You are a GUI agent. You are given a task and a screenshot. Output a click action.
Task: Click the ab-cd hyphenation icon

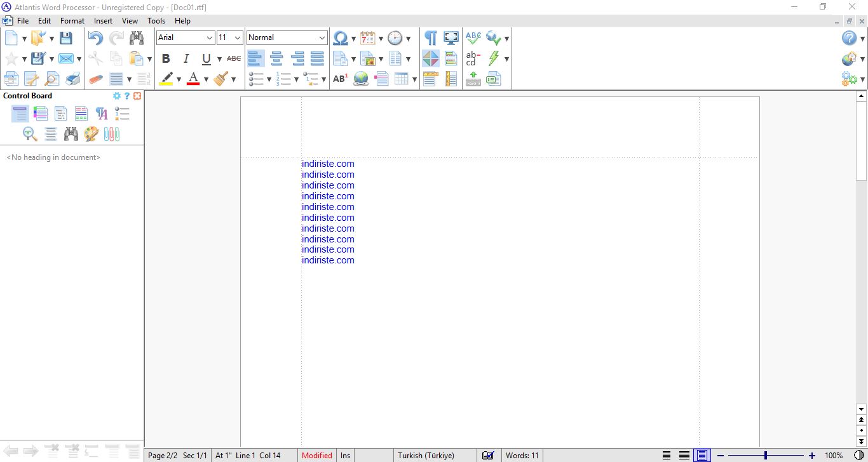click(473, 58)
